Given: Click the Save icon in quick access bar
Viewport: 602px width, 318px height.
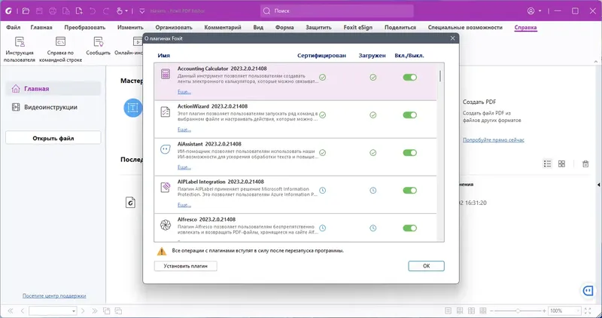Looking at the screenshot, I should (39, 11).
